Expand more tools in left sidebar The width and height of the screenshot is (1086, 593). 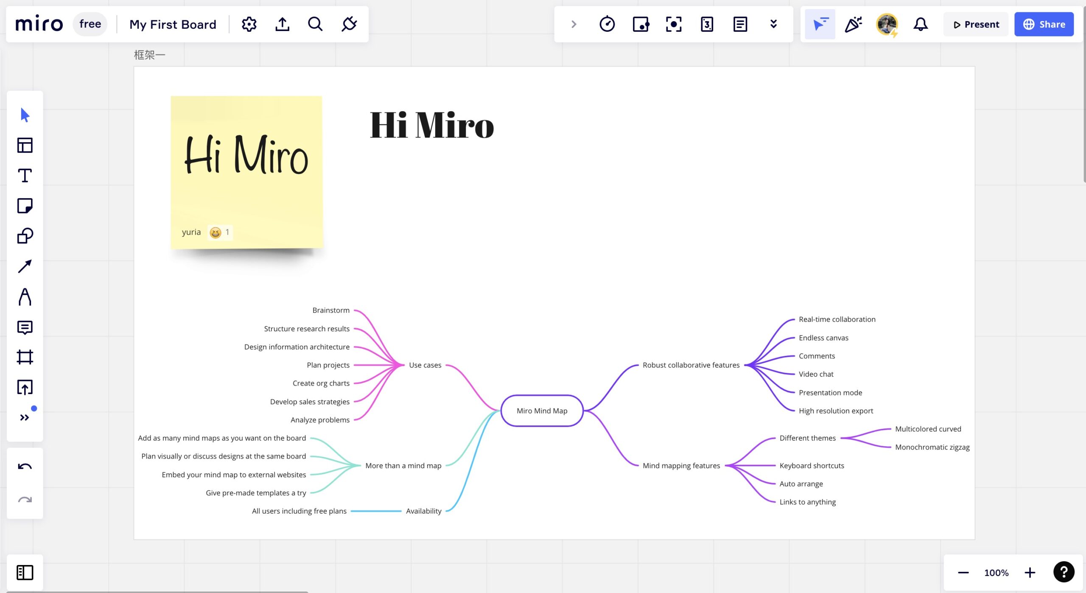(25, 417)
